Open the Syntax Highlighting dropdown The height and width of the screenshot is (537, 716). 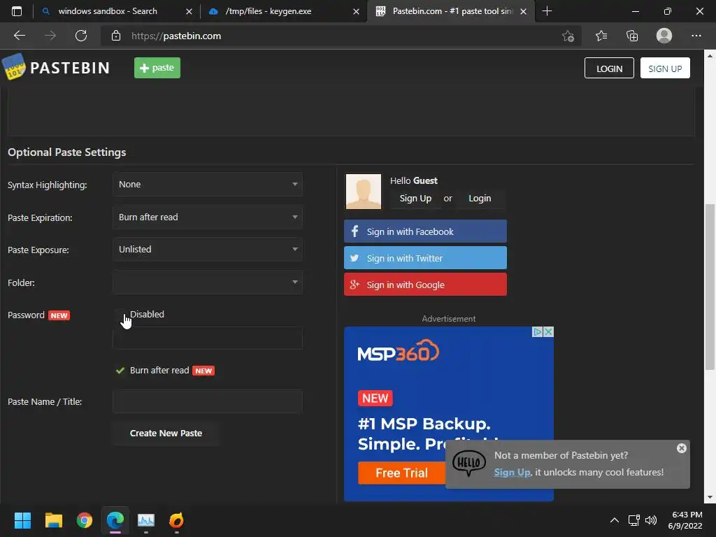208,185
